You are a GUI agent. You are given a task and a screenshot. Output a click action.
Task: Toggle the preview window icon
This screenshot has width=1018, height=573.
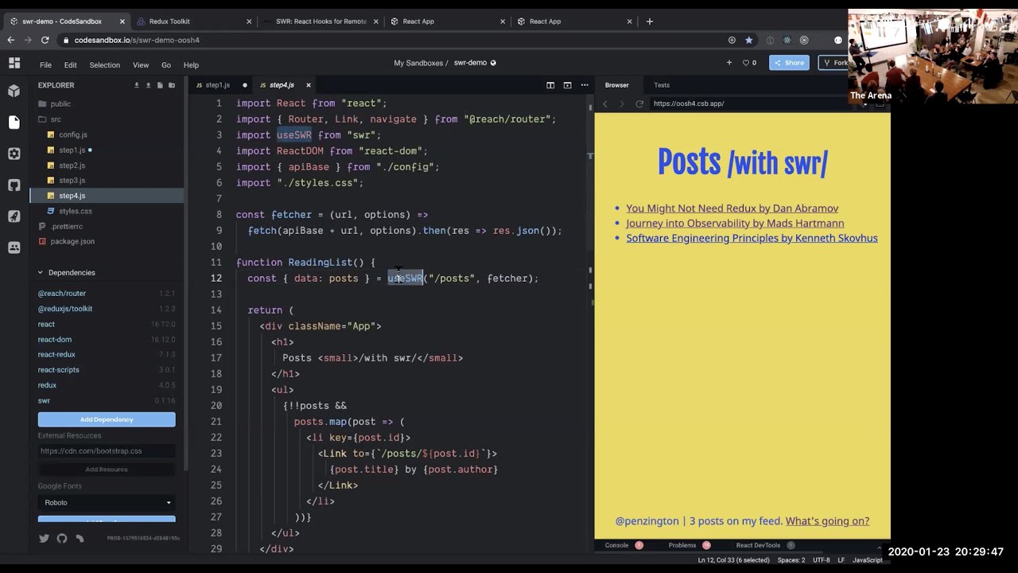tap(567, 85)
